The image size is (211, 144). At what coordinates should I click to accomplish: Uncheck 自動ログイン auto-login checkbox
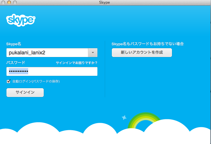(9, 81)
